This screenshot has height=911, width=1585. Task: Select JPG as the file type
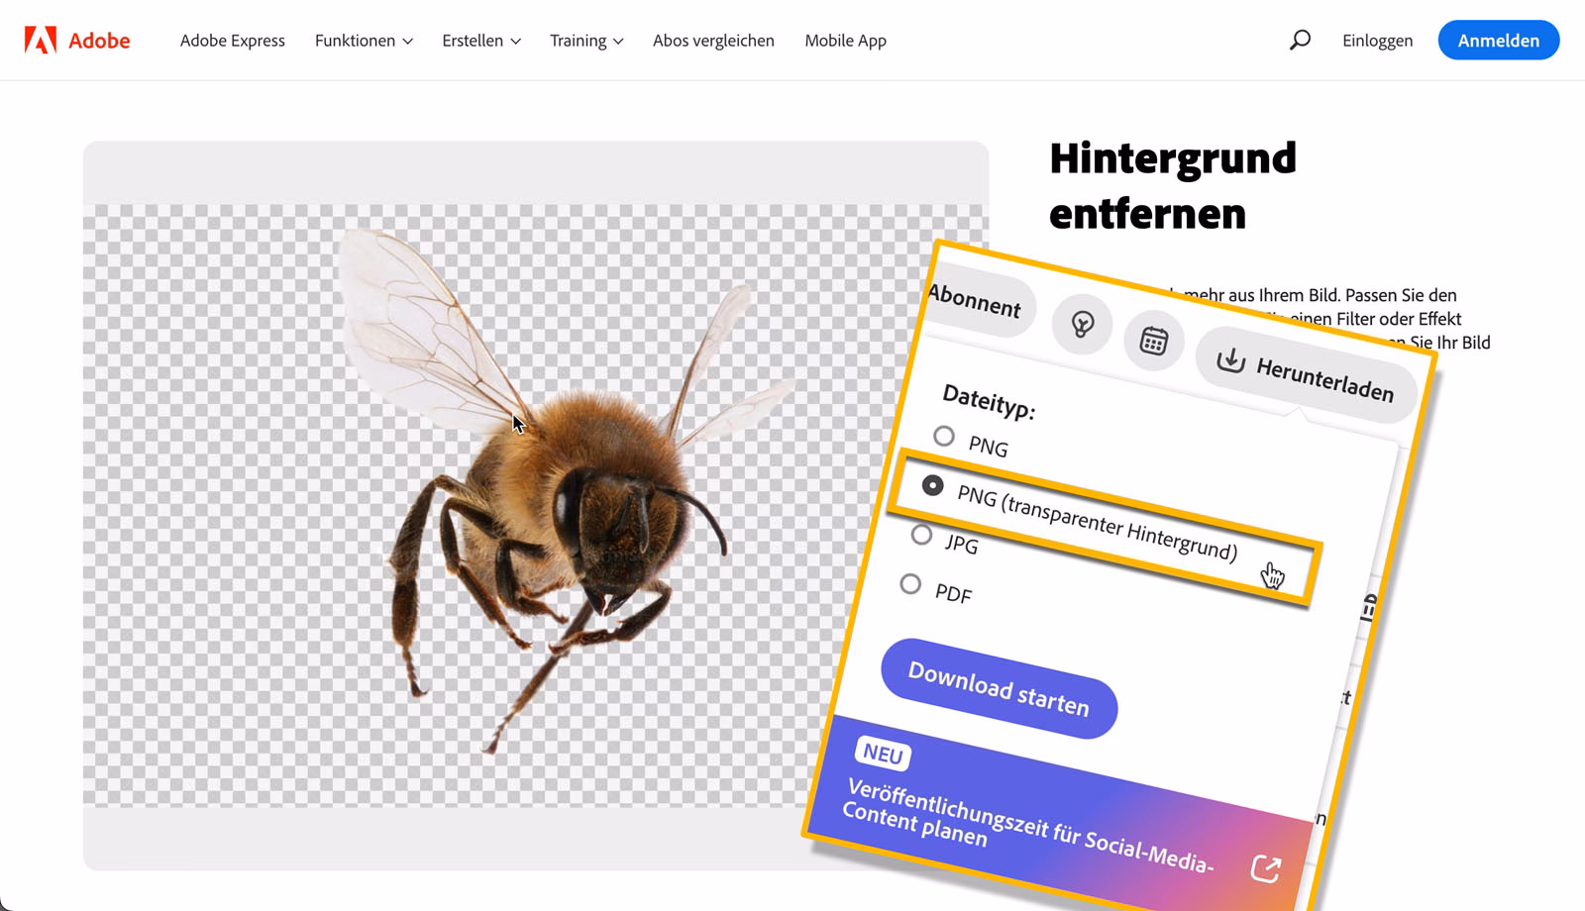coord(921,536)
